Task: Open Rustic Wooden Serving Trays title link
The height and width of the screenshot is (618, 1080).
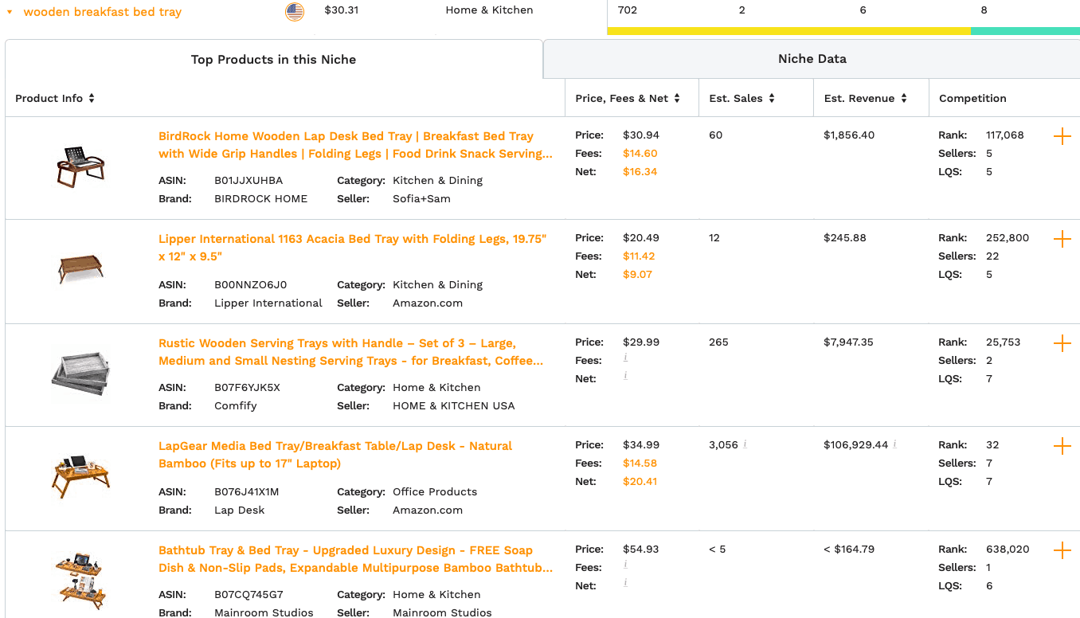Action: click(351, 352)
